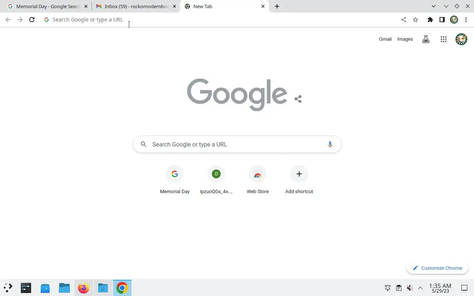Click the Show Desktop button in taskbar
474x296 pixels.
(464, 288)
